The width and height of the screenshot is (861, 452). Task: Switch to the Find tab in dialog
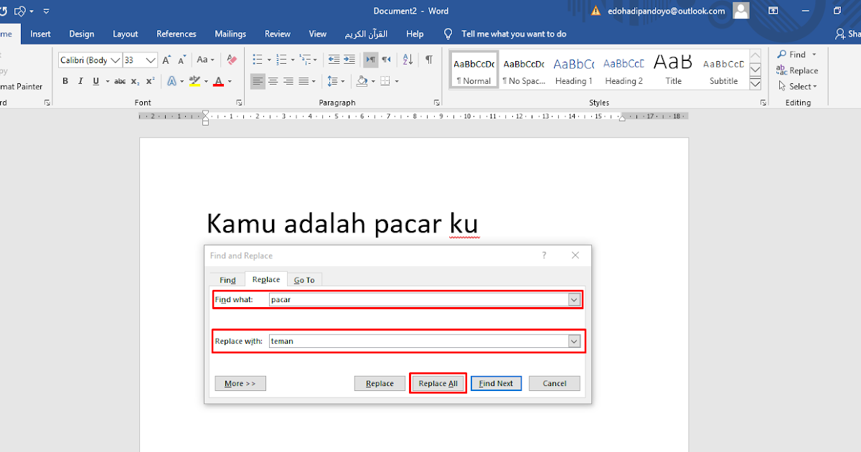pyautogui.click(x=227, y=280)
